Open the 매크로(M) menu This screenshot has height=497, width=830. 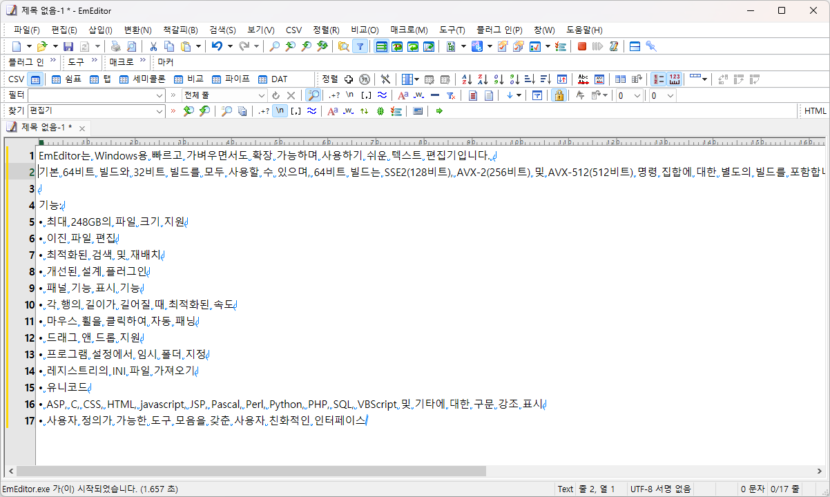tap(409, 30)
